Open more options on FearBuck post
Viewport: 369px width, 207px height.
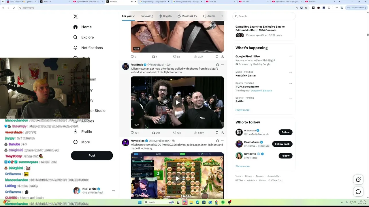tap(222, 65)
